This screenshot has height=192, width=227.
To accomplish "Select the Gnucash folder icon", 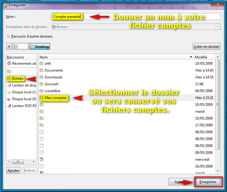I will (x=41, y=84).
